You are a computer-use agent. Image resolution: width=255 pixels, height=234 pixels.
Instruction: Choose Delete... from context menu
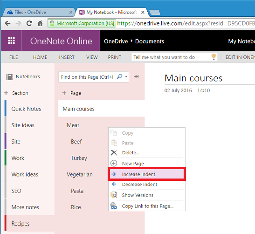tap(147, 152)
